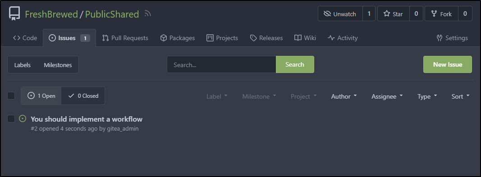Click the repository book icon

14,14
